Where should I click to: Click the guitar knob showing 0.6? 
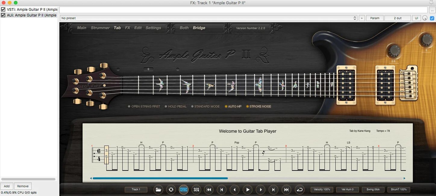(x=394, y=51)
